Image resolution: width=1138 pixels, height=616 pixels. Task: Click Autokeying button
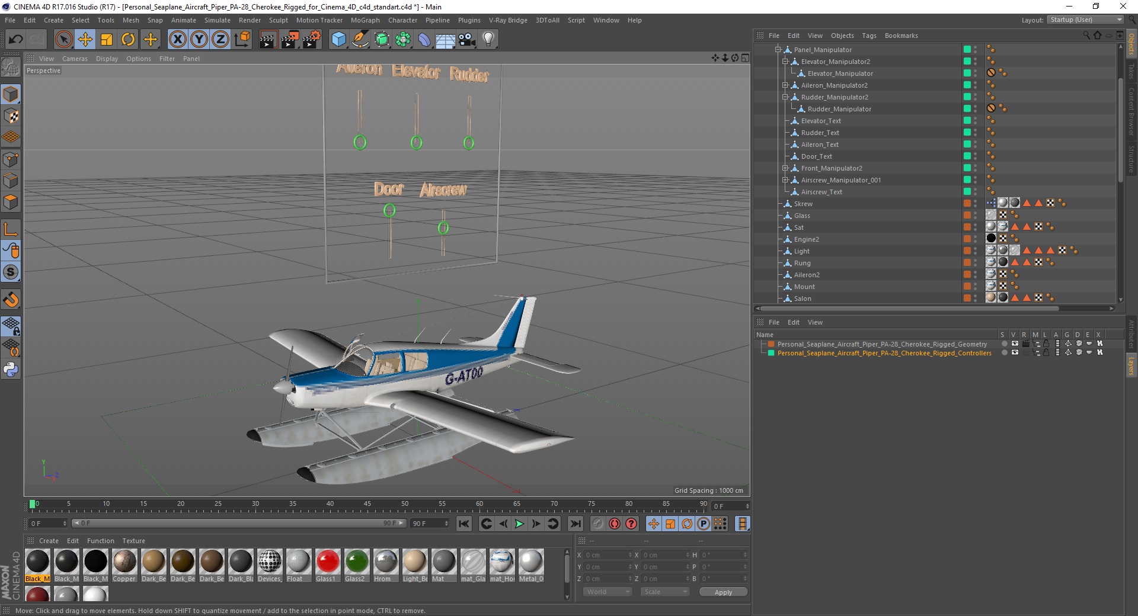pos(615,524)
